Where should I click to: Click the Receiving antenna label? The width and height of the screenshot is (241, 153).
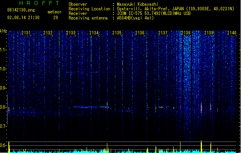click(88, 18)
